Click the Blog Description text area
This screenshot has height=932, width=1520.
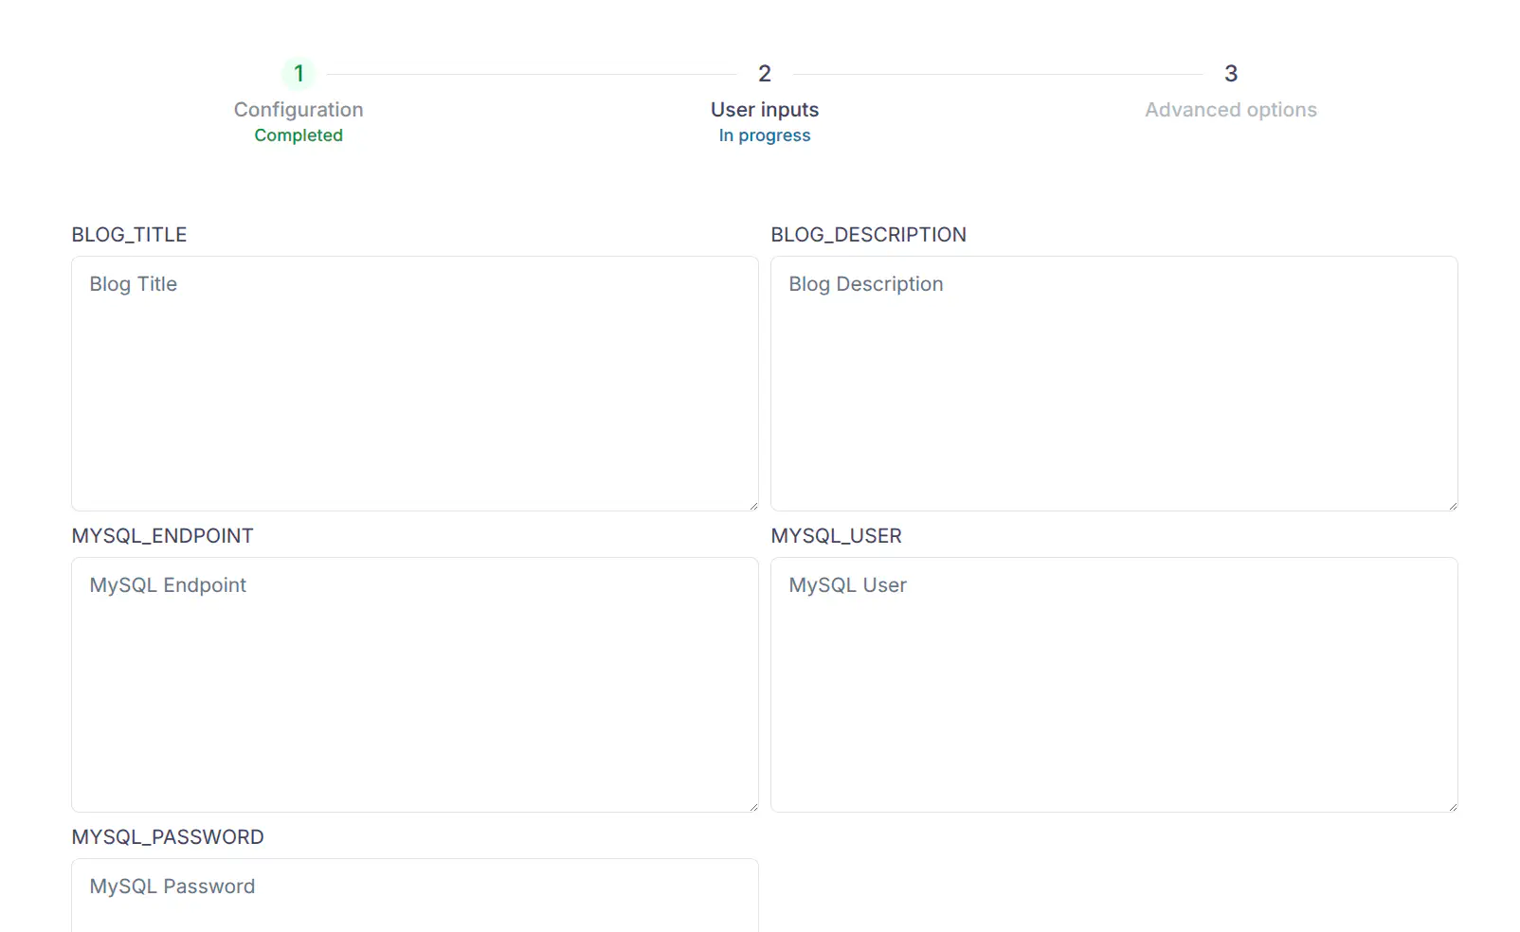tap(1114, 384)
